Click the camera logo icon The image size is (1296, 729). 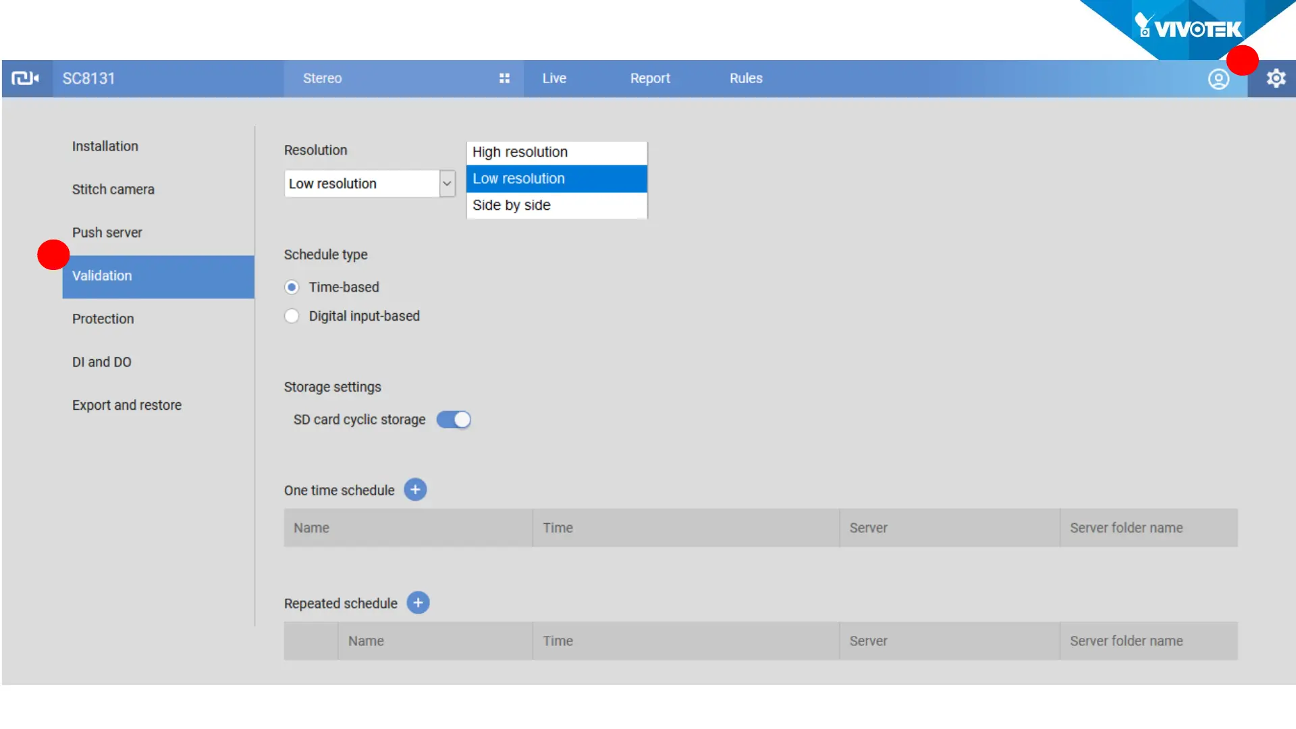pos(26,78)
